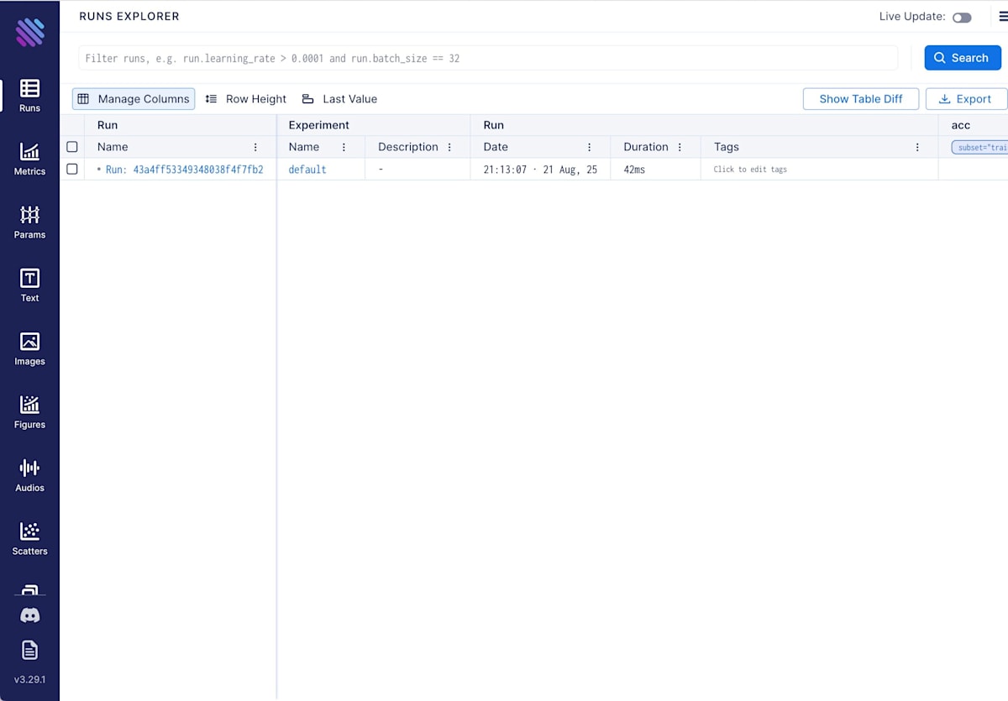Image resolution: width=1008 pixels, height=701 pixels.
Task: Check the run 43a4ff53349348038f4f7fb2 row checkbox
Action: [x=72, y=169]
